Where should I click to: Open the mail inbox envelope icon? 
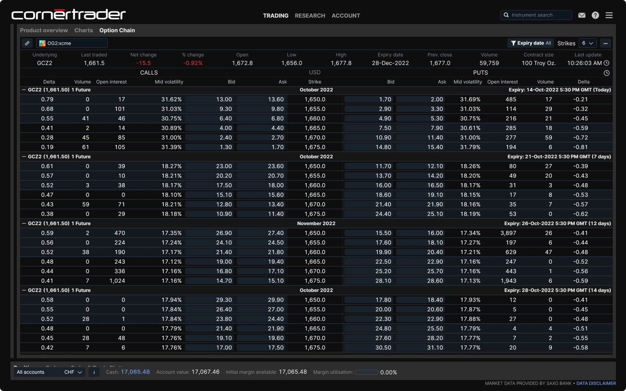click(581, 15)
